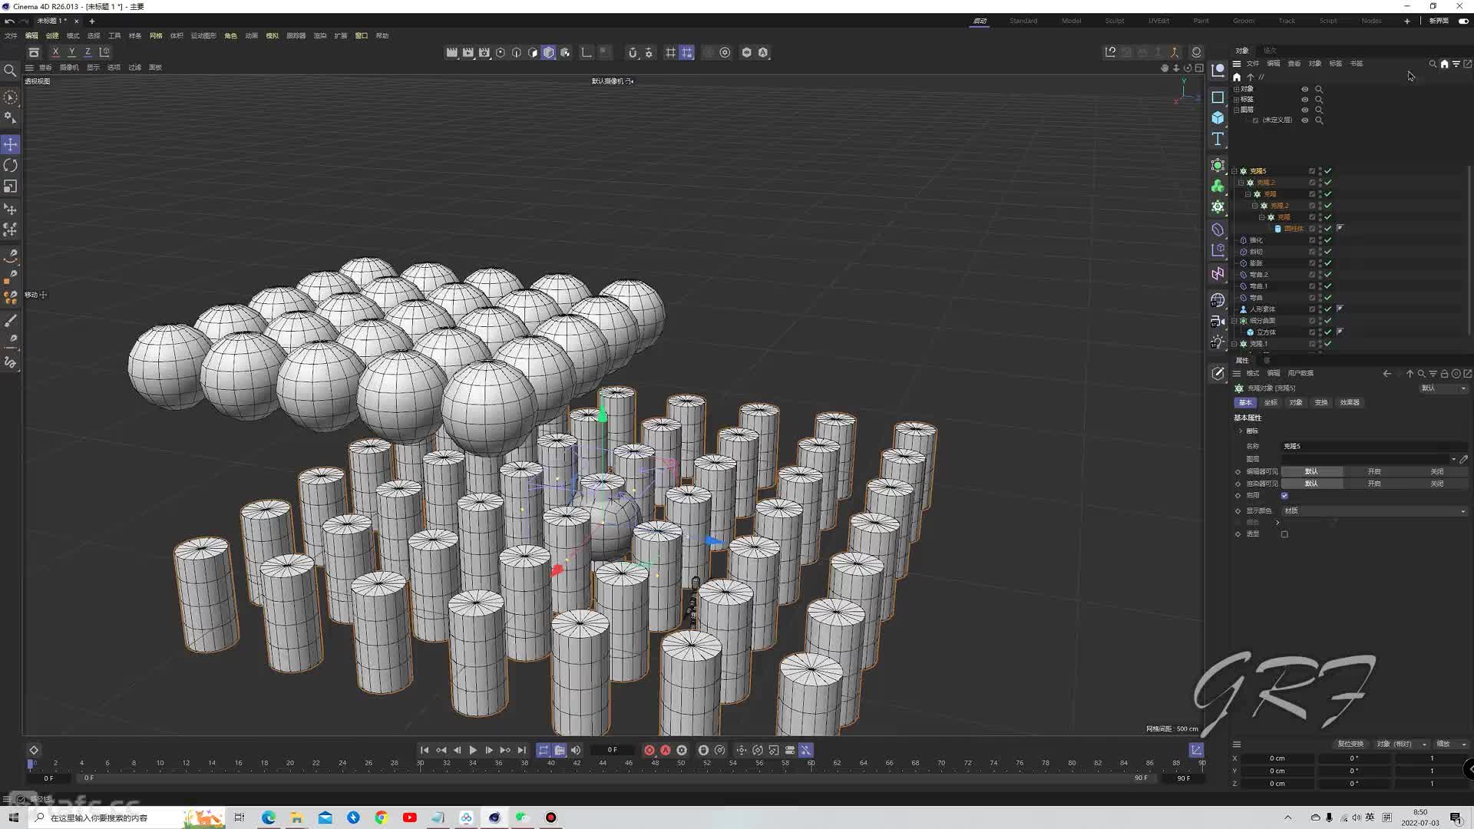1474x829 pixels.
Task: Switch to the 坐标 attribute tab
Action: pos(1271,402)
